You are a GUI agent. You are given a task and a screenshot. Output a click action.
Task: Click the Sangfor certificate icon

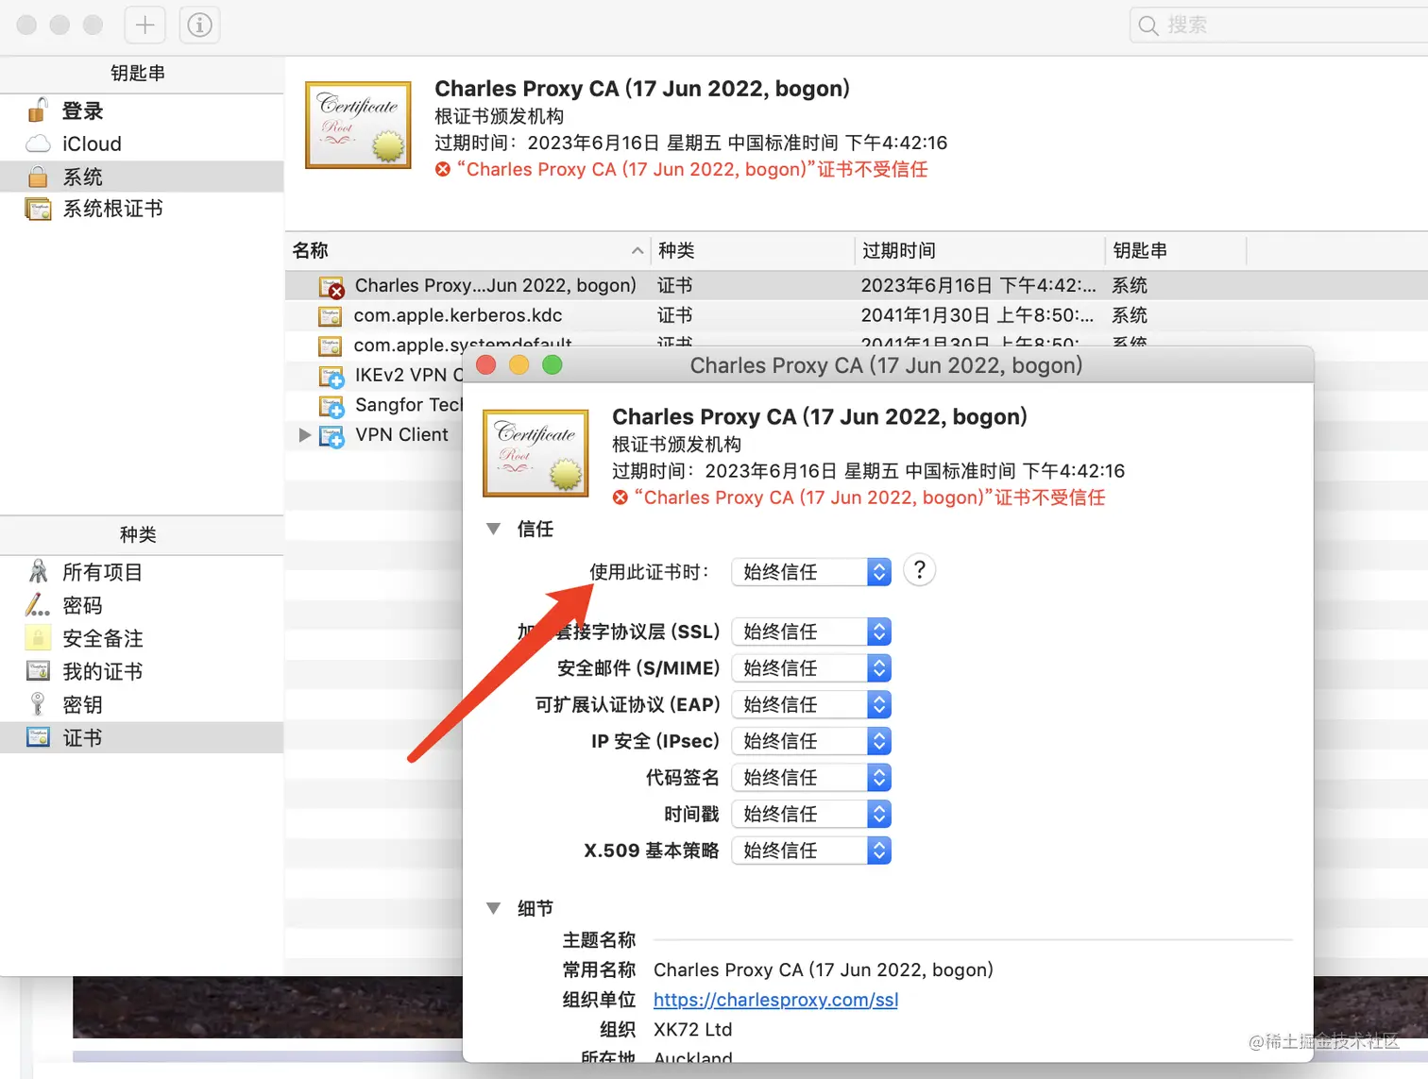(331, 406)
